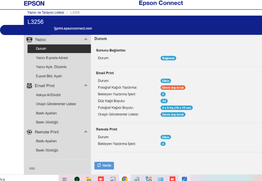The image size is (262, 181).
Task: Click the EPSON logo at top left
Action: pyautogui.click(x=34, y=3)
